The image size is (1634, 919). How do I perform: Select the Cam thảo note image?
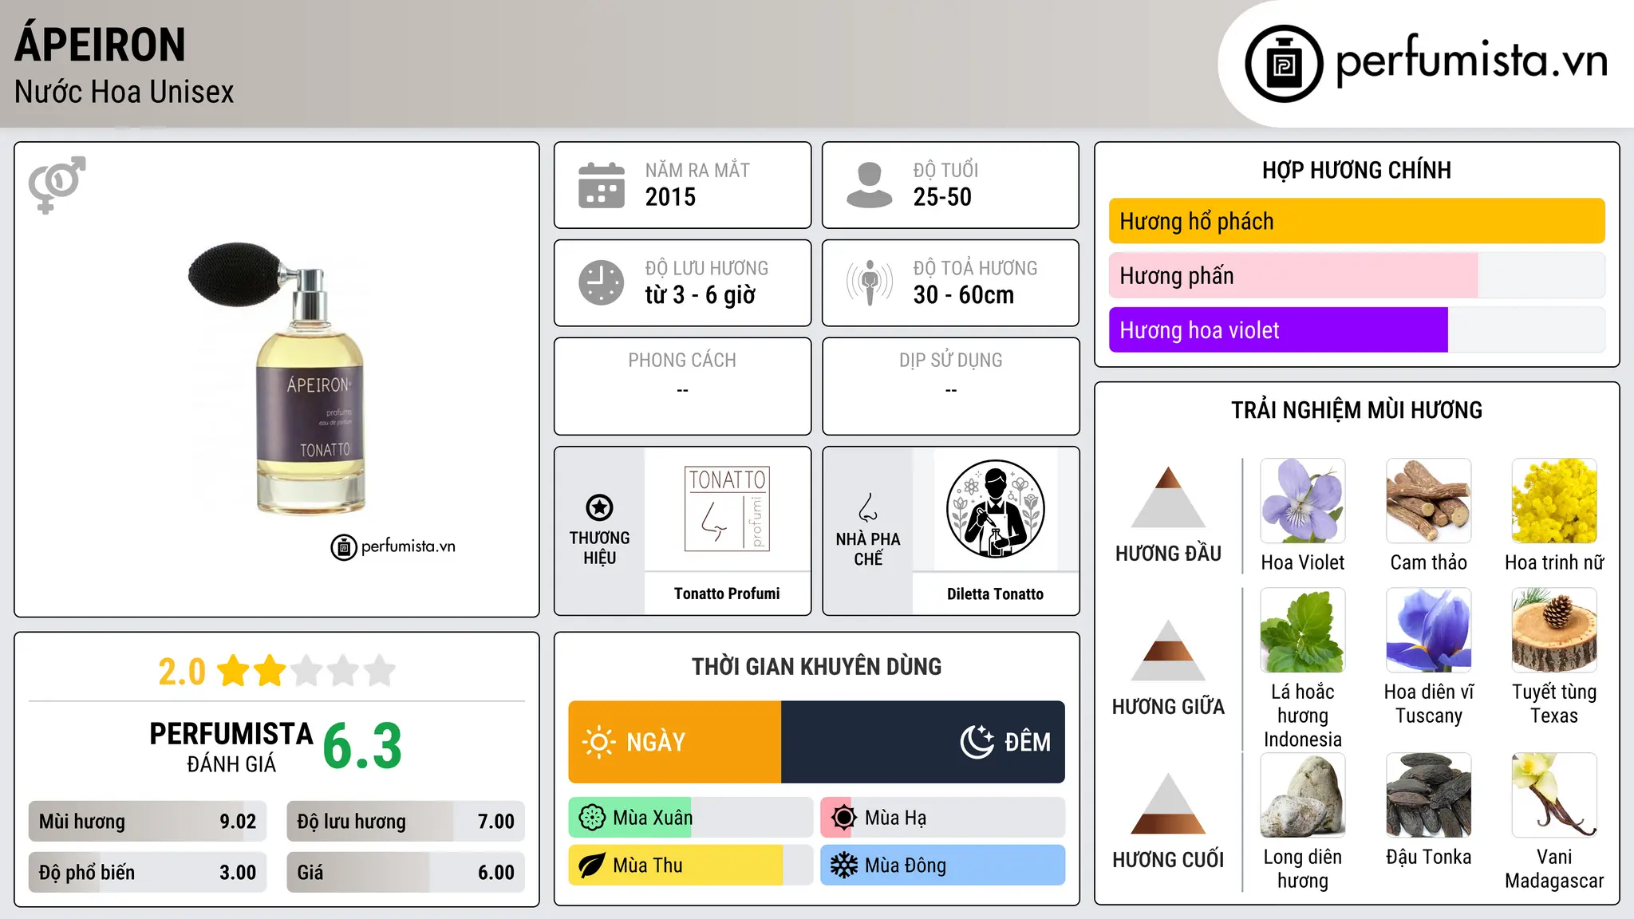1428,501
